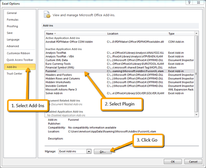Click the Add-ins page header icon
The width and height of the screenshot is (206, 168).
click(47, 14)
